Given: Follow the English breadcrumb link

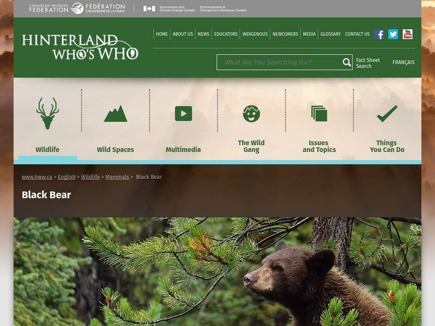Looking at the screenshot, I should [66, 177].
